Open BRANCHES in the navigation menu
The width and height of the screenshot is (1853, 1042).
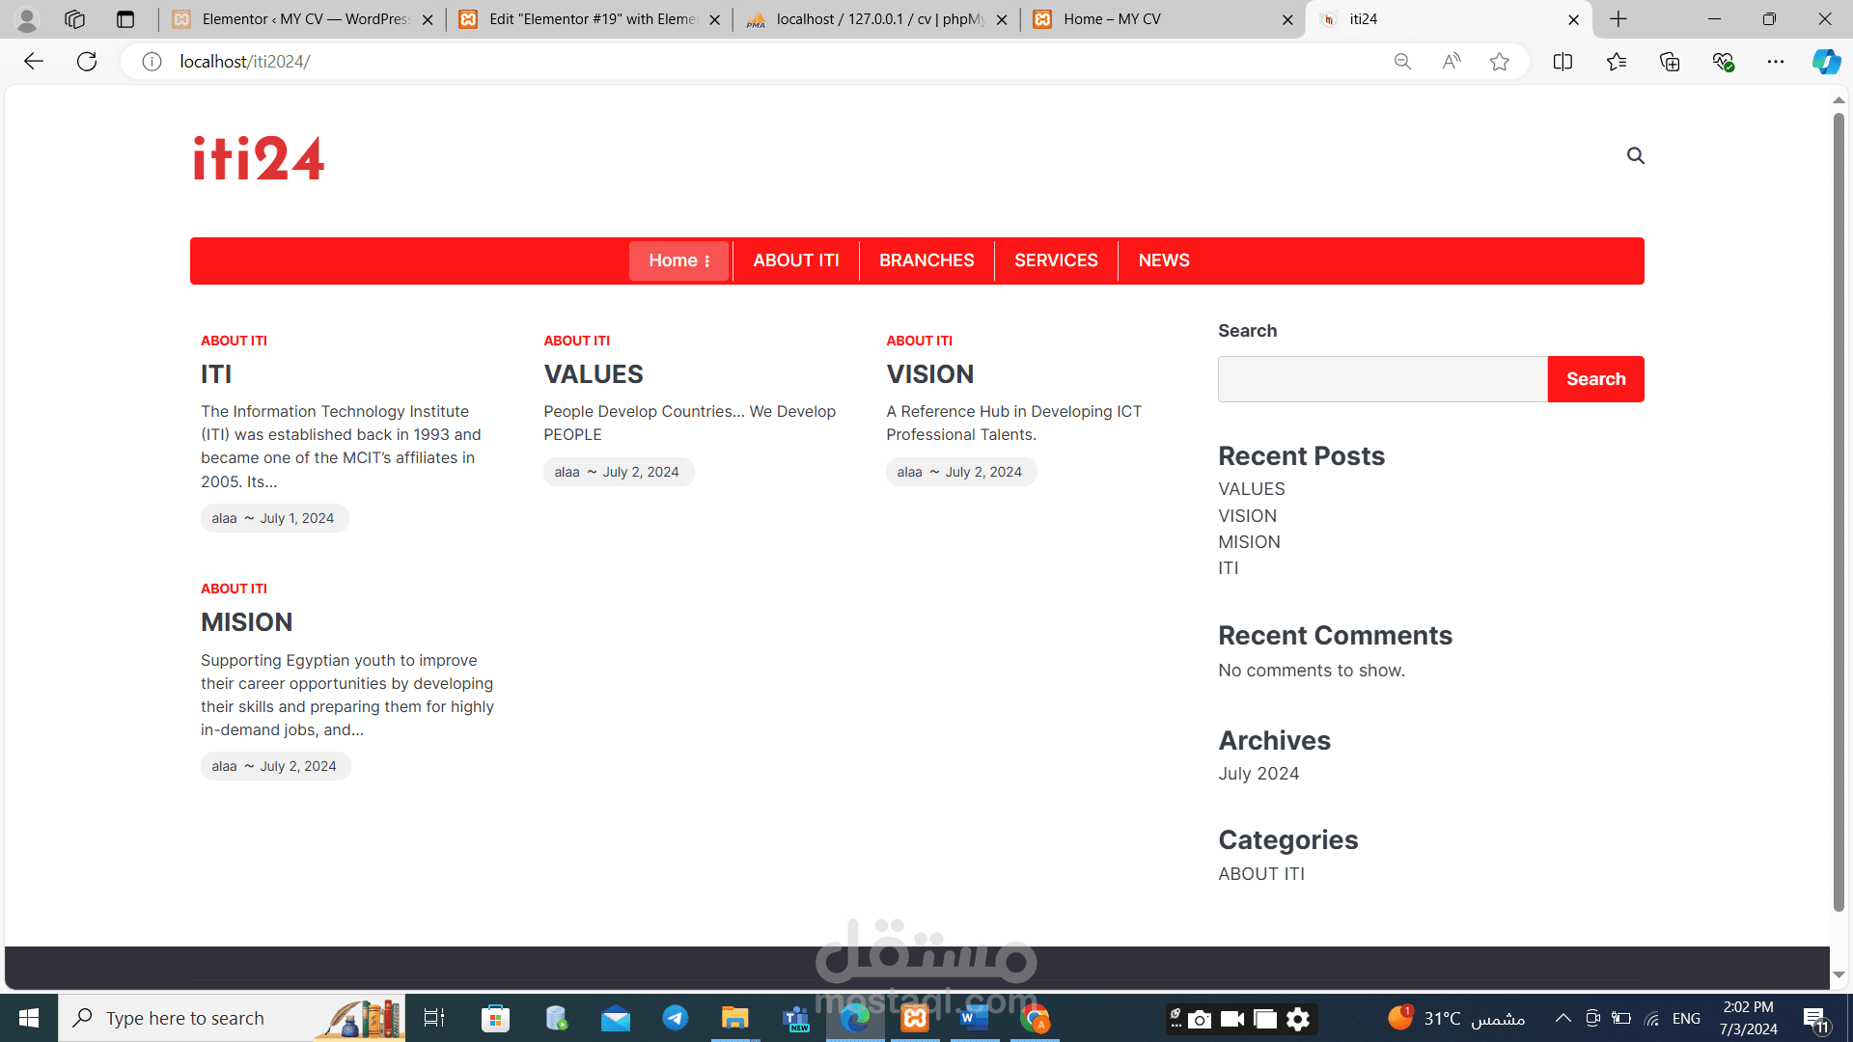(926, 260)
